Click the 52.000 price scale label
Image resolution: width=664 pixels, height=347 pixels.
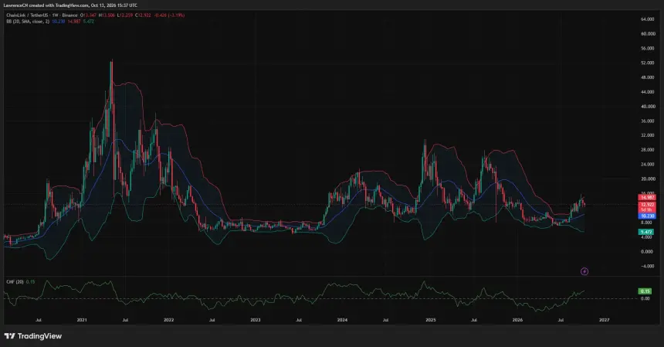pyautogui.click(x=648, y=63)
